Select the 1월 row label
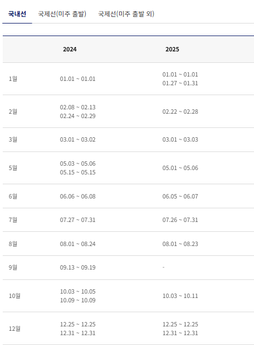The width and height of the screenshot is (254, 345). tap(13, 79)
